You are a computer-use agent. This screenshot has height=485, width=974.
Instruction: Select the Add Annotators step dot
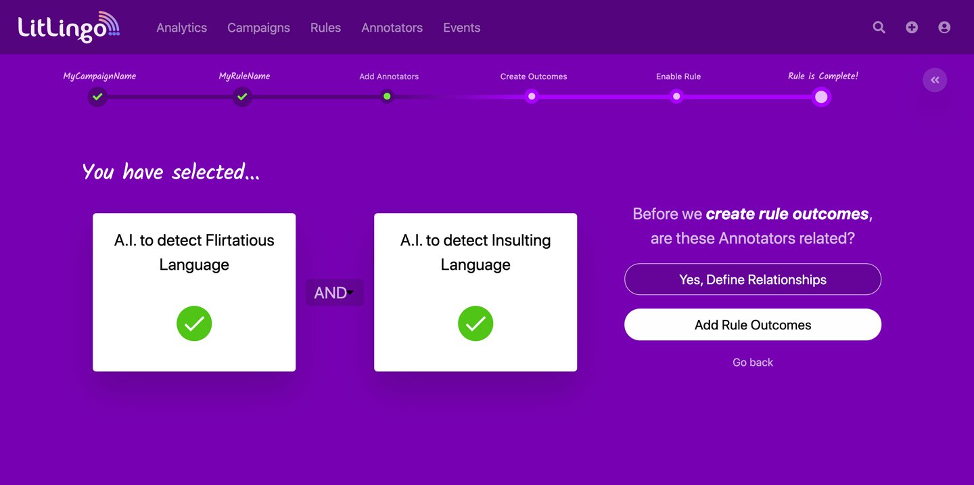387,97
